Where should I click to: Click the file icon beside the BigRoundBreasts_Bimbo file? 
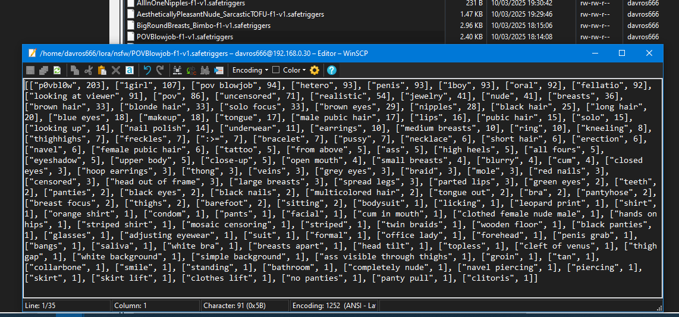tap(131, 26)
